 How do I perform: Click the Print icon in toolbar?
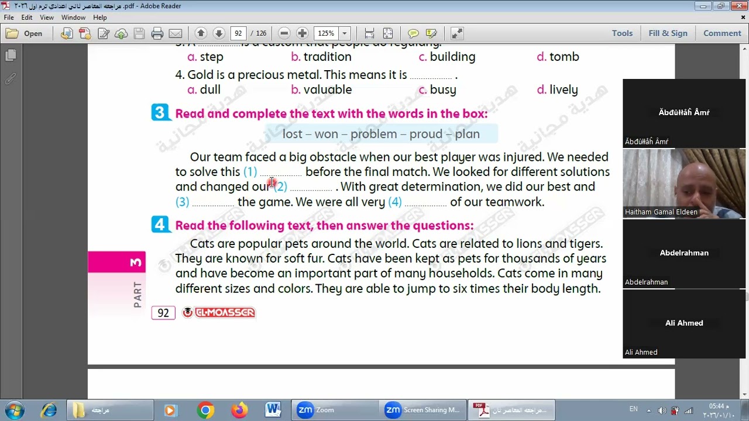(x=157, y=33)
